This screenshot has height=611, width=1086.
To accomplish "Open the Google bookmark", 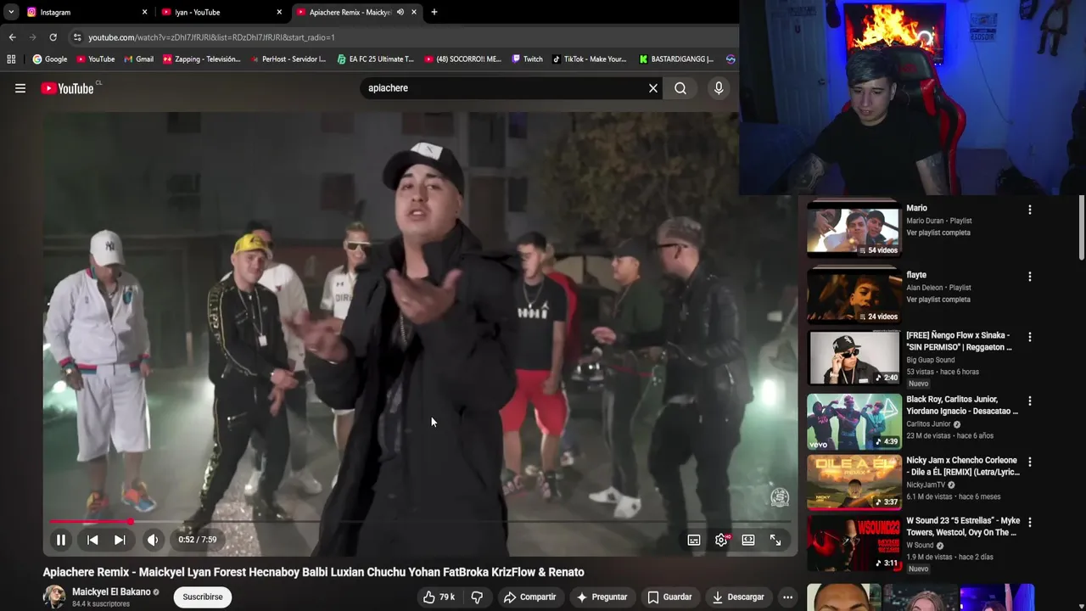I will tap(49, 59).
